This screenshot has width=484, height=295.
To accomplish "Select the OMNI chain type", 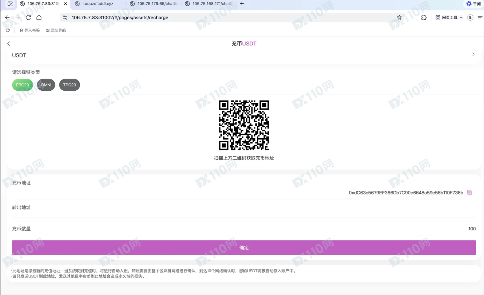I will [x=46, y=85].
